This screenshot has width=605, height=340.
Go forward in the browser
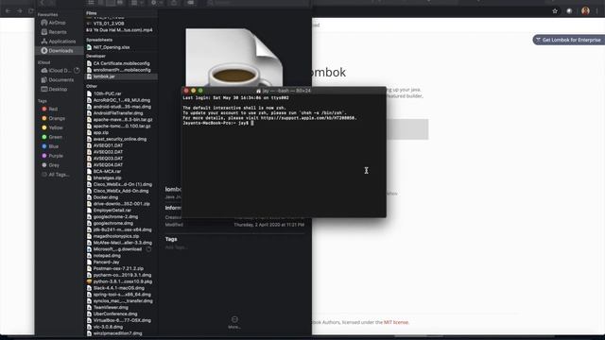[19, 10]
